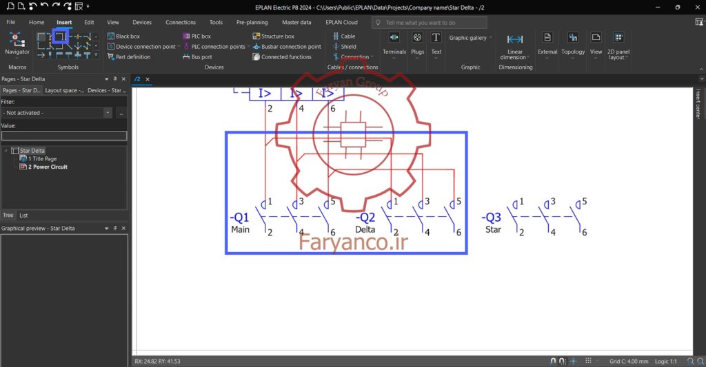The image size is (706, 367).
Task: Expand the Device connection point dropdown
Action: pyautogui.click(x=179, y=46)
